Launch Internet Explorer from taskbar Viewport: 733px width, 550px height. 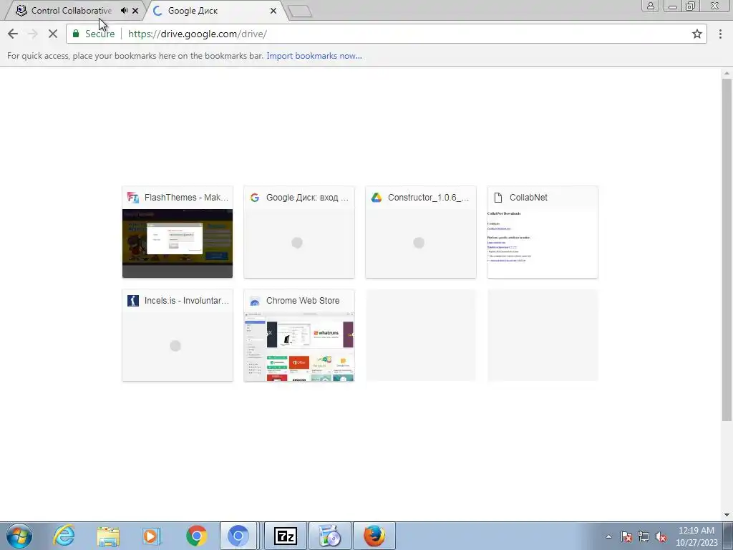point(64,536)
